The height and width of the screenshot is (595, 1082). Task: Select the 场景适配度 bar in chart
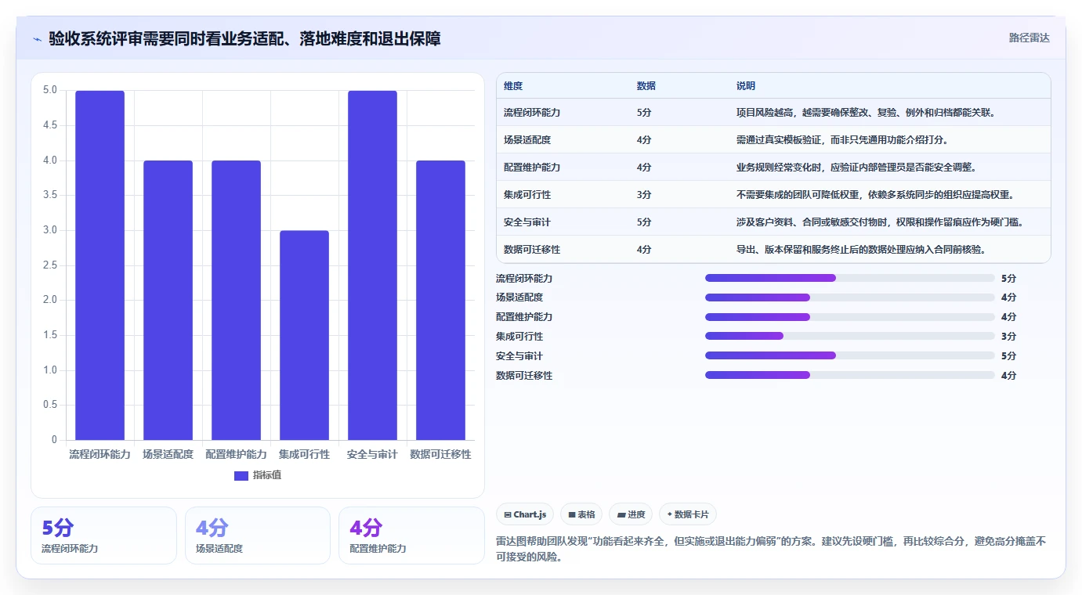pyautogui.click(x=168, y=300)
